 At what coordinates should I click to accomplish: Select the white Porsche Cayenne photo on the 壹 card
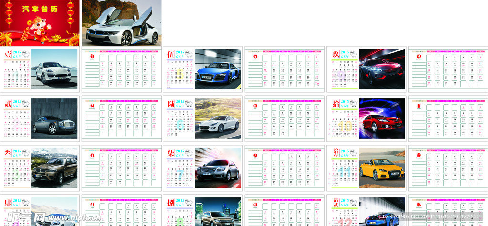[54, 69]
